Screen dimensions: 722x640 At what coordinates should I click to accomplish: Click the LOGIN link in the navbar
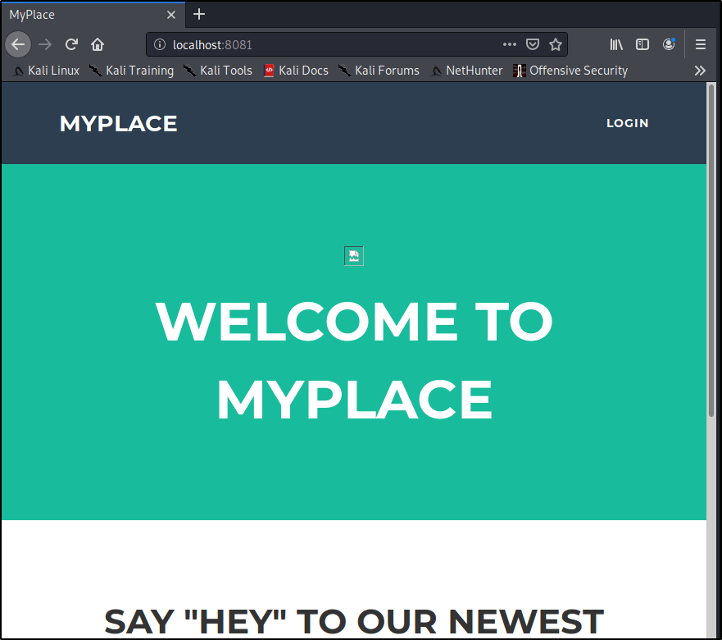[x=627, y=123]
